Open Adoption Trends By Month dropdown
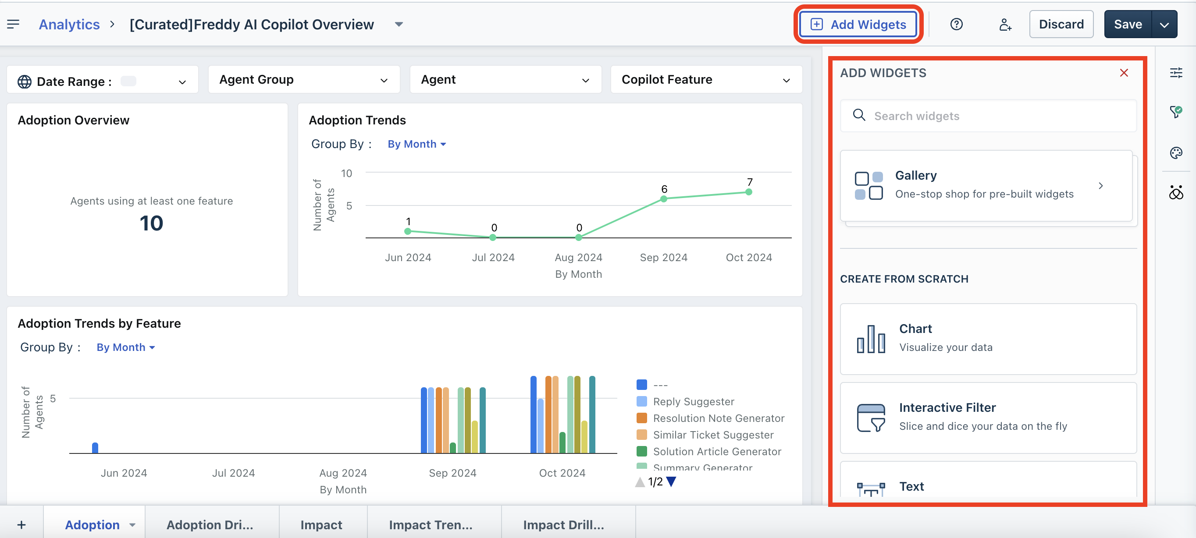The height and width of the screenshot is (538, 1196). pos(416,144)
